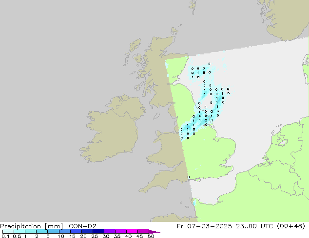This screenshot has height=238, width=309.
Task: Click the 'ICON-D2' model name label
Action: point(81,226)
